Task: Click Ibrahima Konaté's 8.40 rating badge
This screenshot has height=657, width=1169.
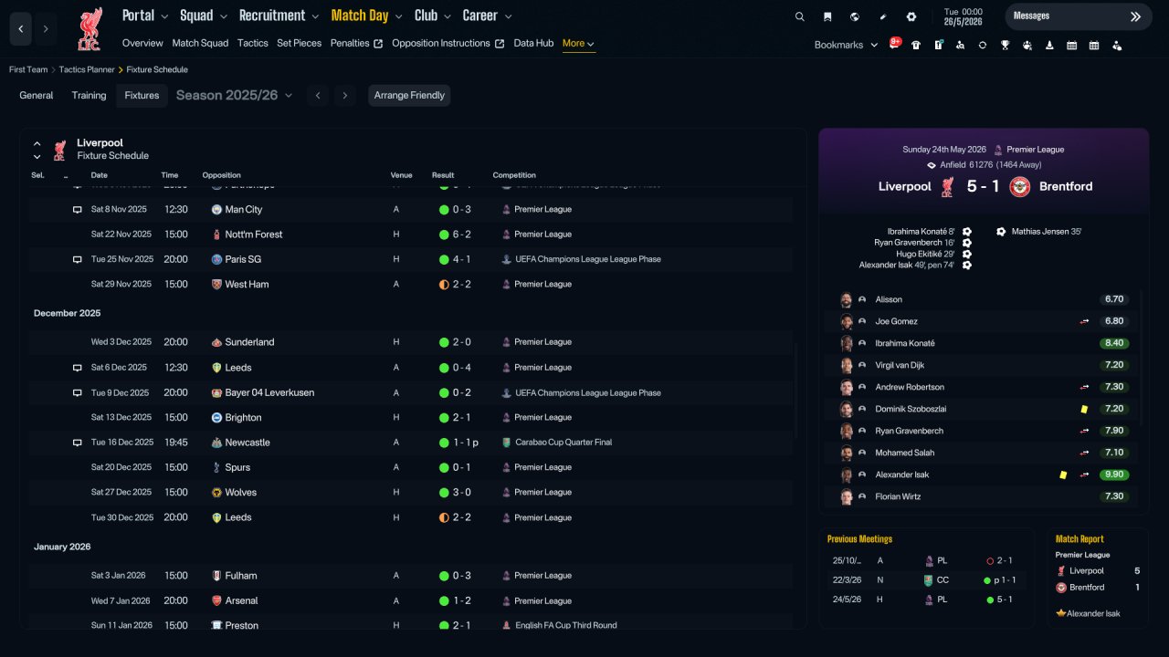Action: [1114, 343]
